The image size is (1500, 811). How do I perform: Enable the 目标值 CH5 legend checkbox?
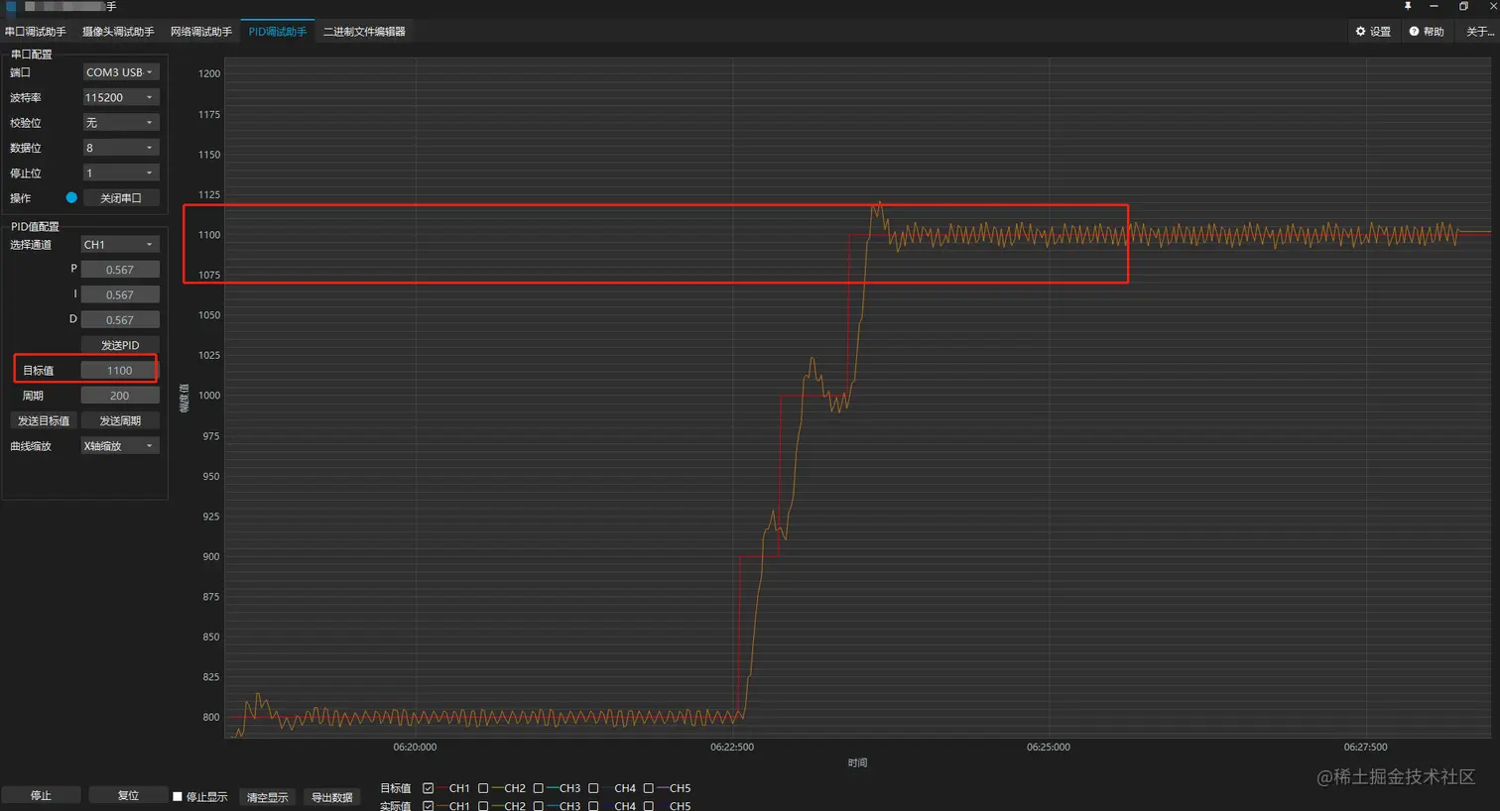[648, 788]
